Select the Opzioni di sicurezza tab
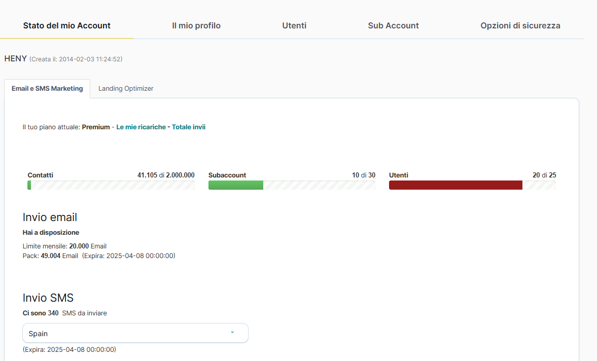The width and height of the screenshot is (597, 361). pos(520,25)
